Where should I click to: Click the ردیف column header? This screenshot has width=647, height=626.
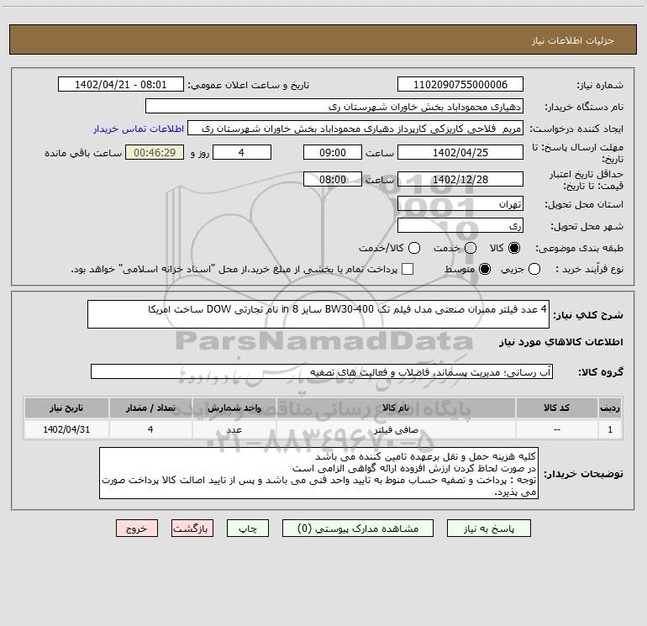[610, 408]
